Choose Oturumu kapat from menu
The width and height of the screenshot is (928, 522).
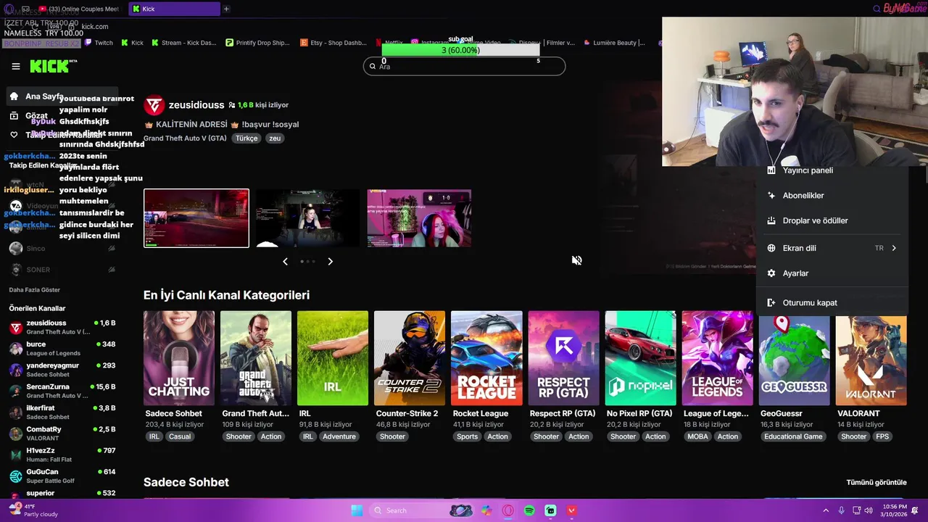[x=832, y=302]
